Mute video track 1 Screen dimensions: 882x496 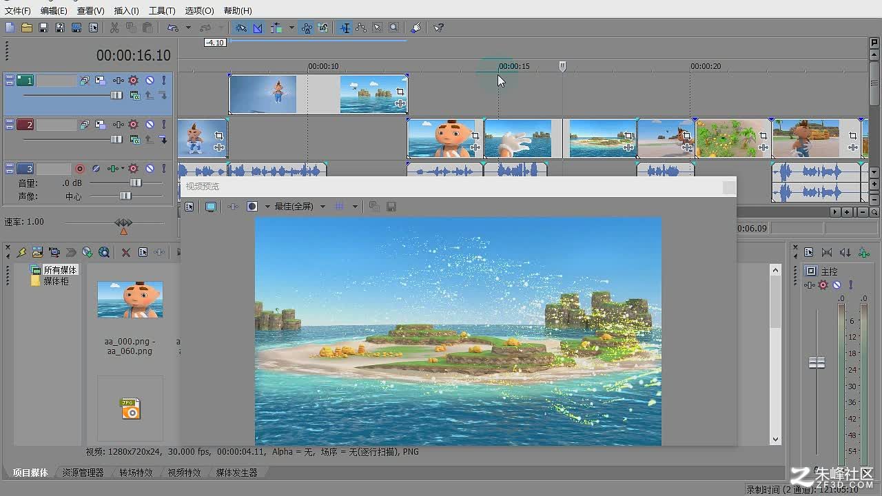click(150, 81)
